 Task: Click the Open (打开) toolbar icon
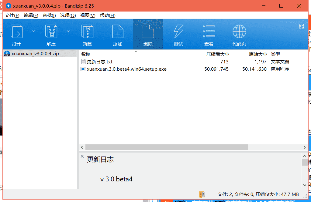(x=16, y=32)
